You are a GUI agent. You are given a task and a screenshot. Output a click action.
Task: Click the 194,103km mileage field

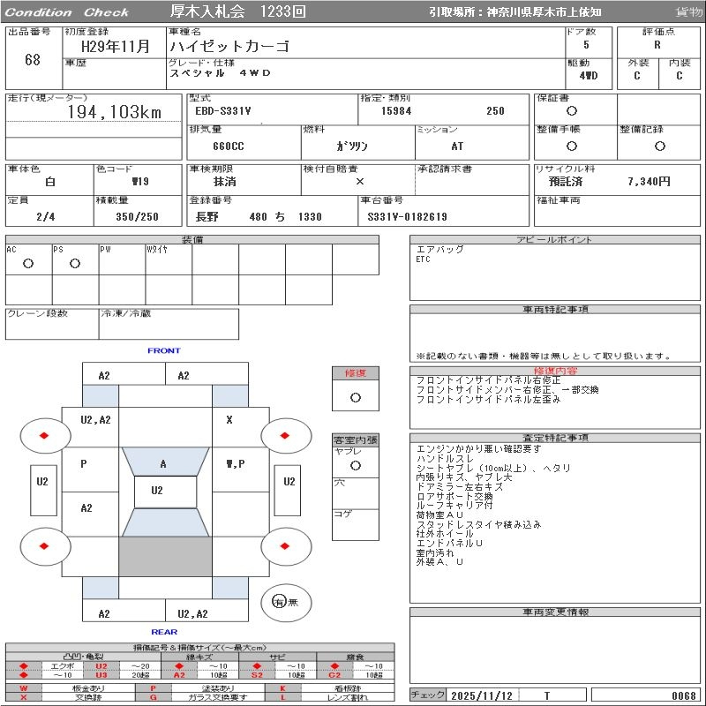click(114, 113)
